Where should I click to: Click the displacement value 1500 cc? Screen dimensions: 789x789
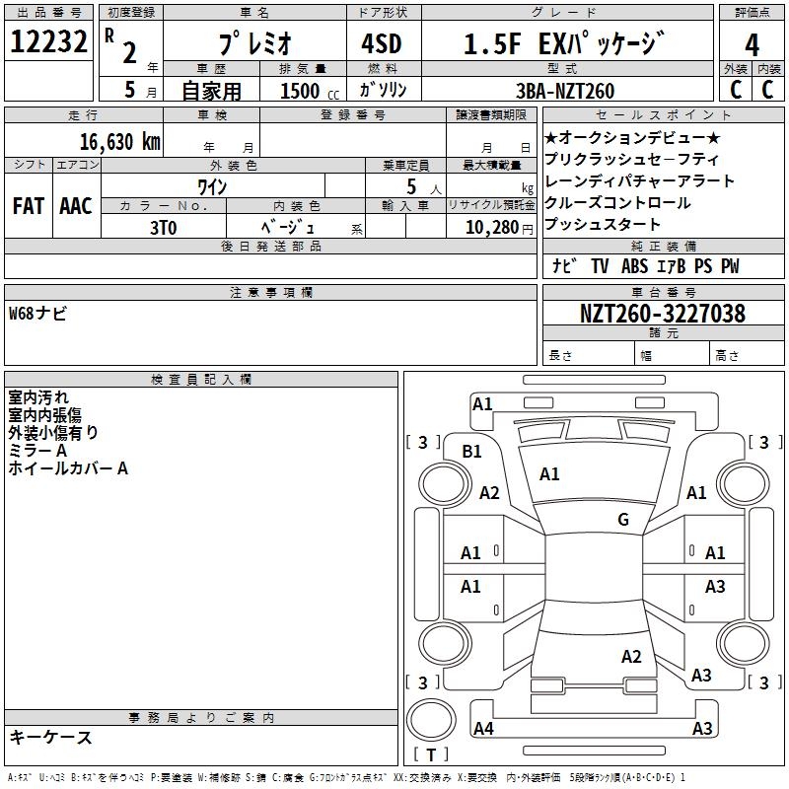tap(310, 91)
